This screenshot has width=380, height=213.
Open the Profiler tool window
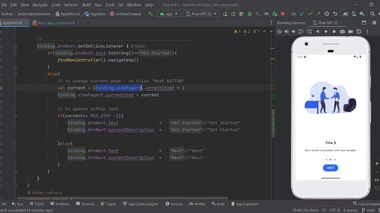tap(197, 204)
